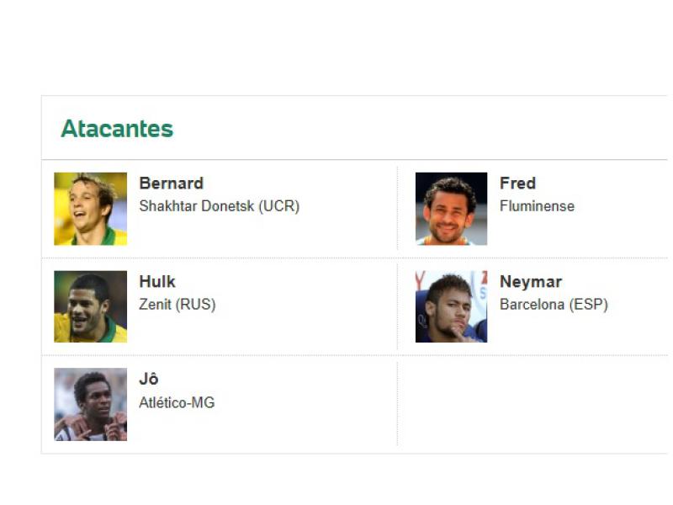This screenshot has width=673, height=505.
Task: Select the Atlético-MG club label
Action: 177,402
